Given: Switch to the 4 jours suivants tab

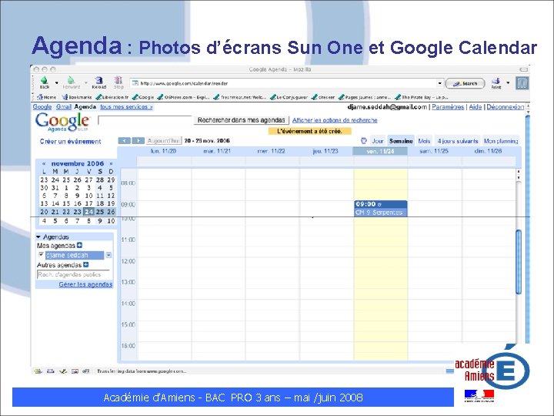Looking at the screenshot, I should (458, 141).
